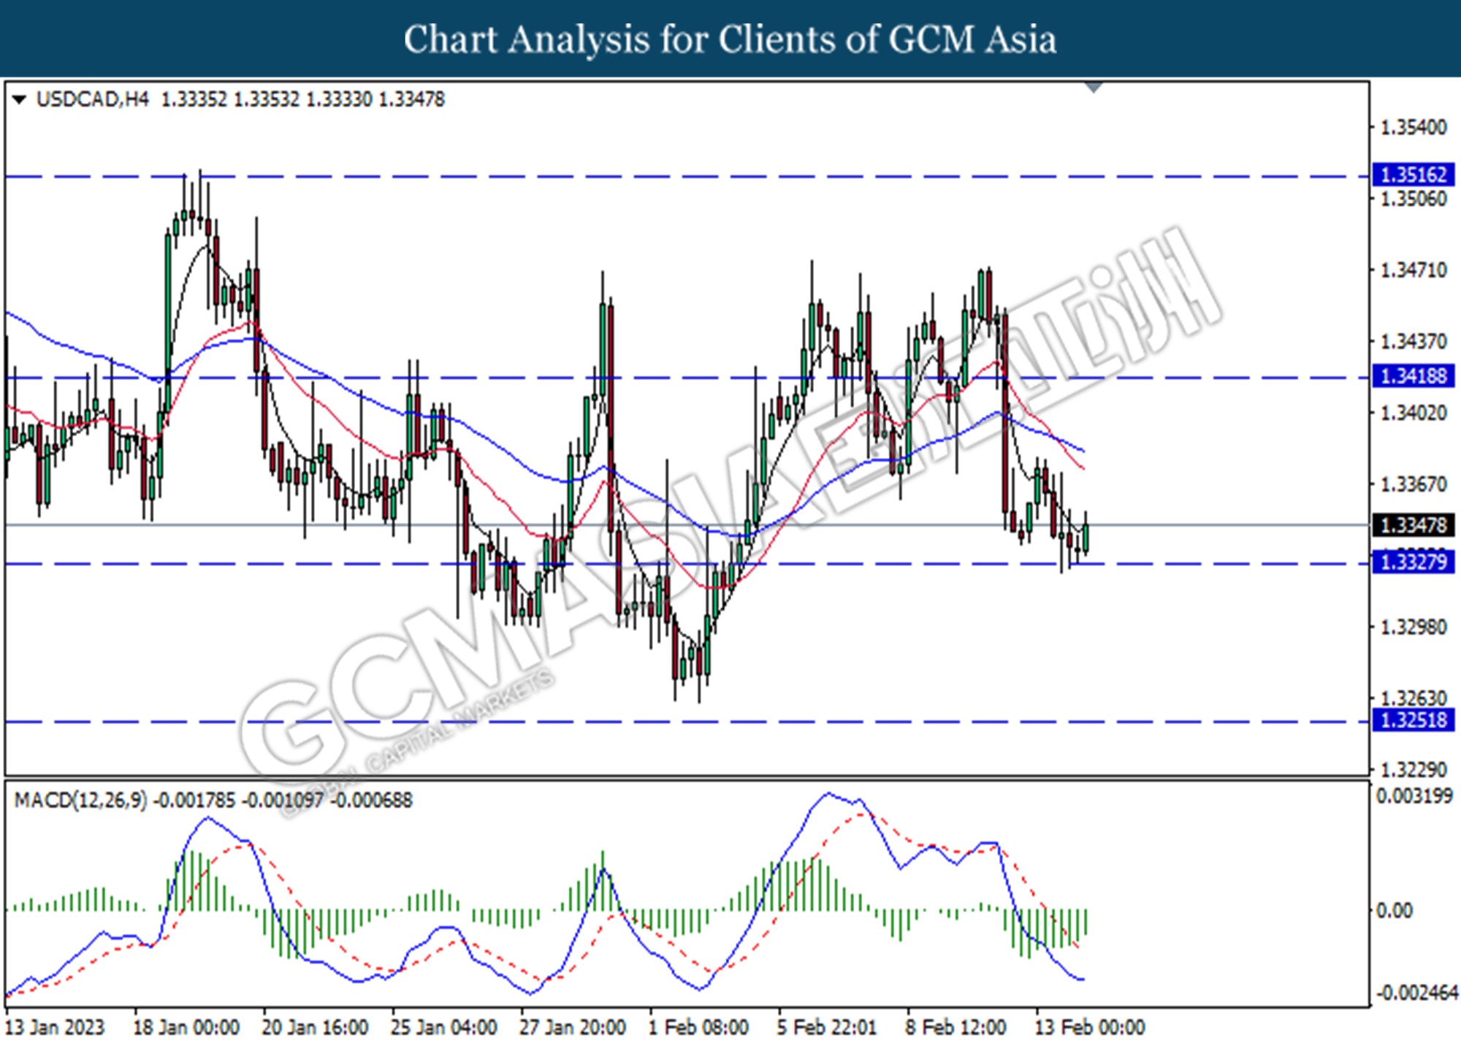
Task: Click the 1.35400 price axis value
Action: point(1414,128)
